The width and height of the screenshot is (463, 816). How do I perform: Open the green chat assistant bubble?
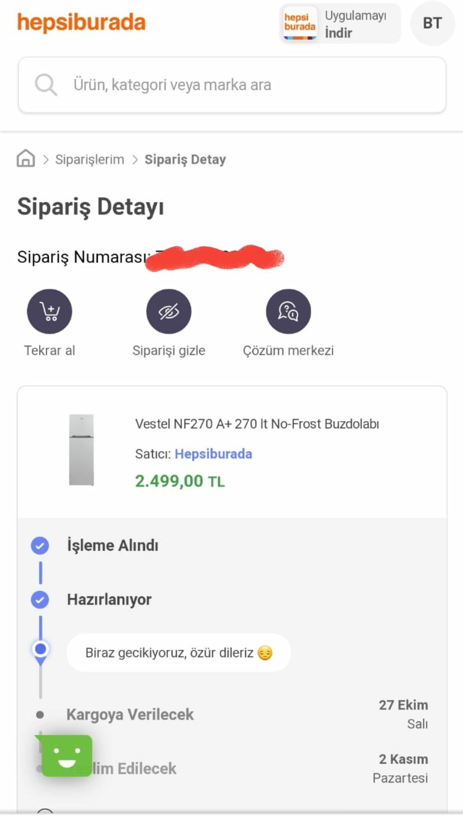pyautogui.click(x=67, y=756)
